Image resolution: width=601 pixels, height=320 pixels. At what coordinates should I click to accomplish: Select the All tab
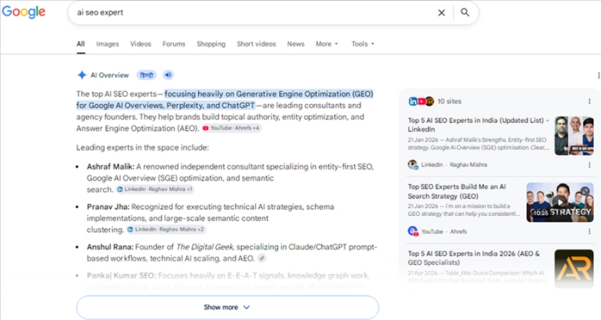[80, 44]
